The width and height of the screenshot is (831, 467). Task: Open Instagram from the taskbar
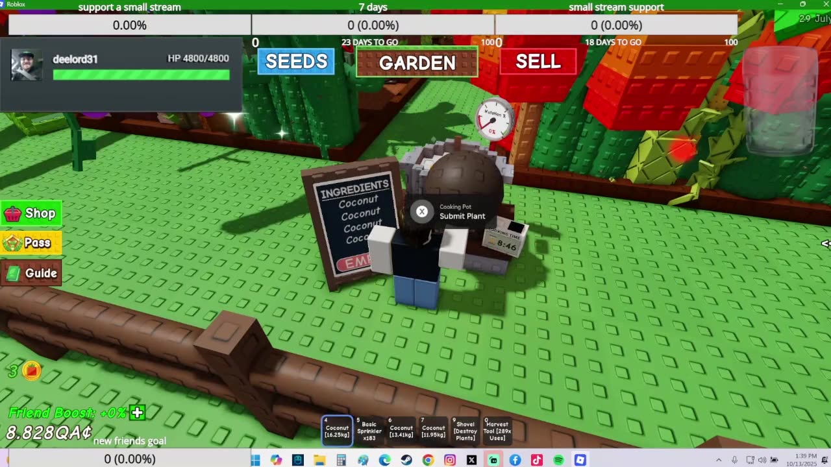point(450,460)
